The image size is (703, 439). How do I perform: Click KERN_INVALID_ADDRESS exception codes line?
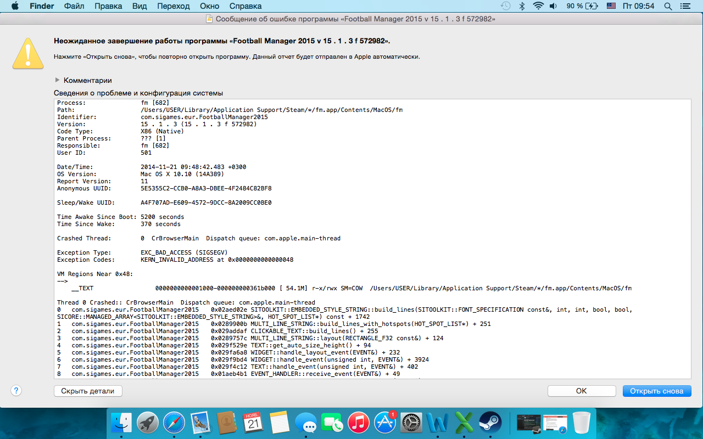pyautogui.click(x=217, y=260)
